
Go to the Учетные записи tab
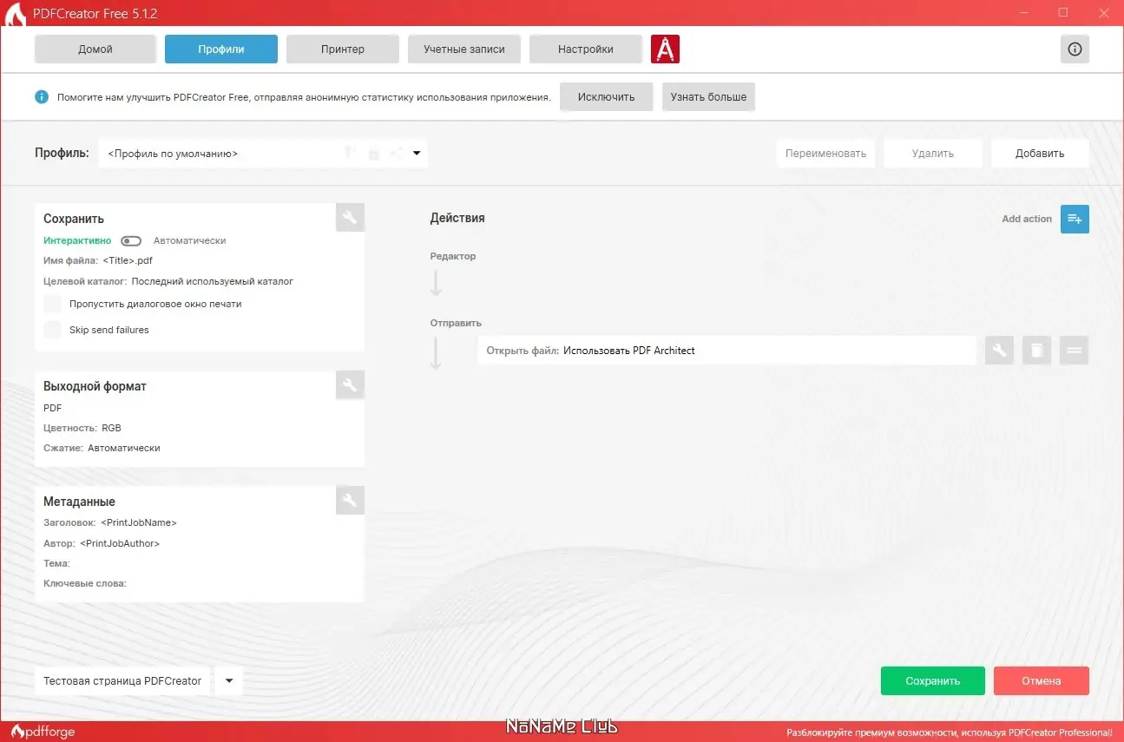(x=464, y=49)
